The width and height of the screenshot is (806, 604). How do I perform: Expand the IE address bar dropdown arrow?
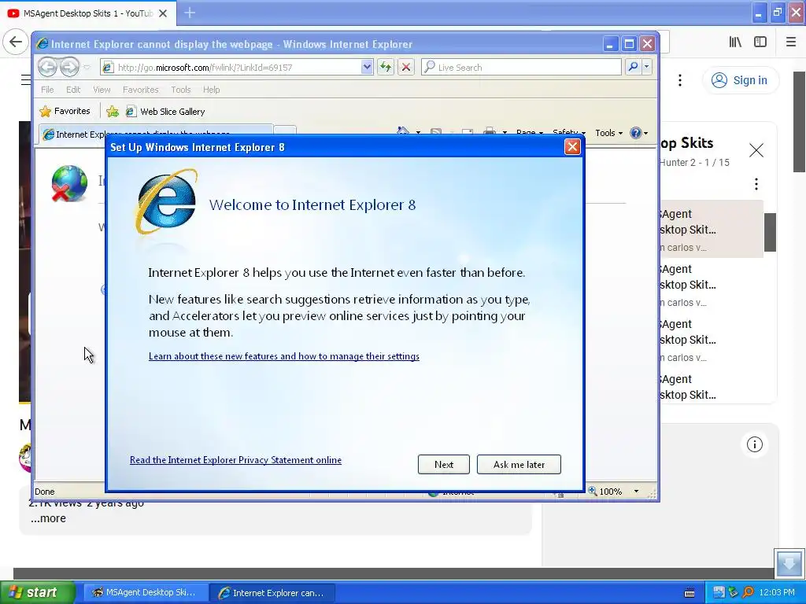(367, 68)
